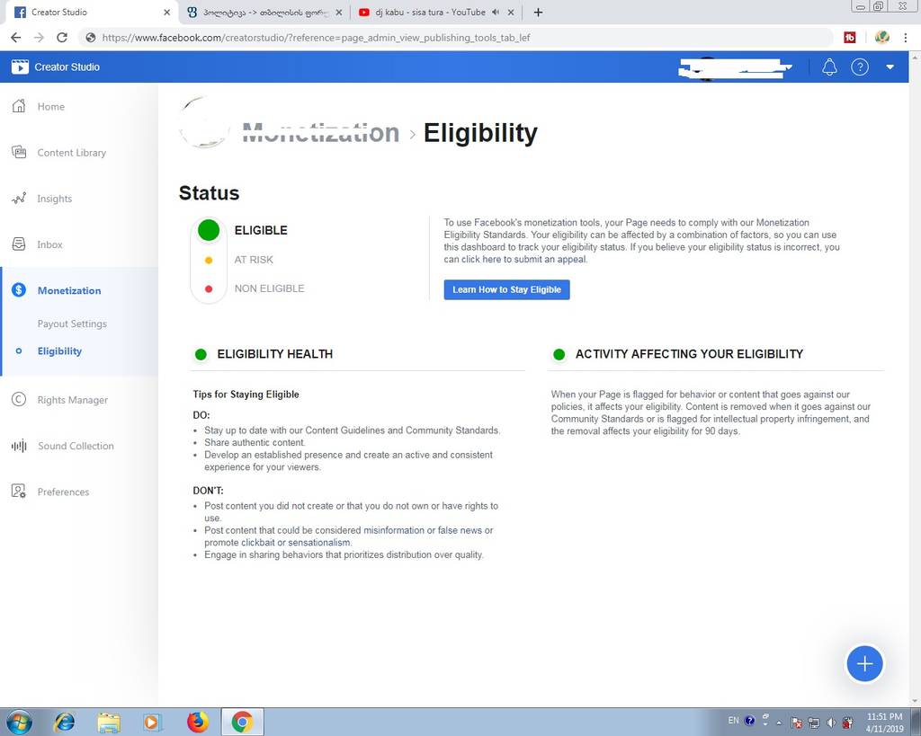Open the Monetization menu label

click(68, 290)
